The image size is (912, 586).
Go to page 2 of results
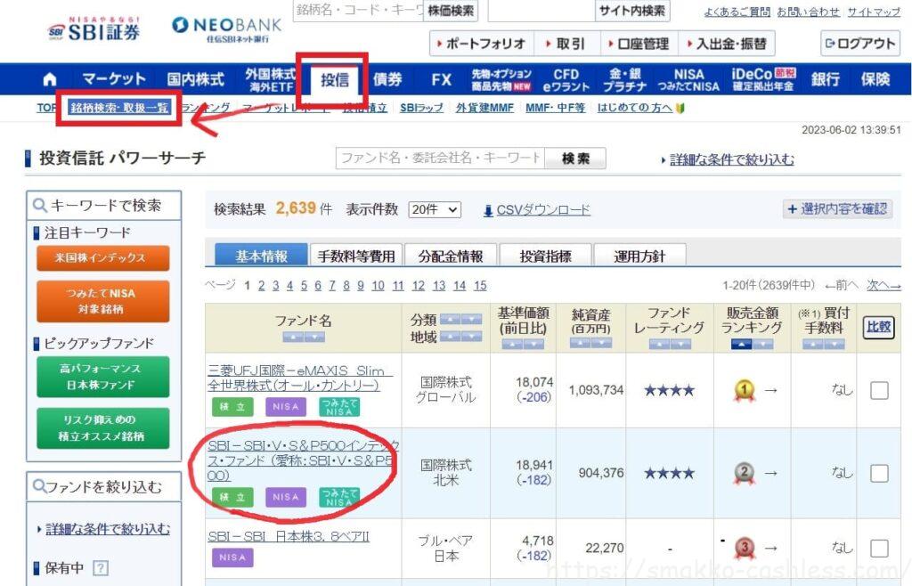point(261,285)
